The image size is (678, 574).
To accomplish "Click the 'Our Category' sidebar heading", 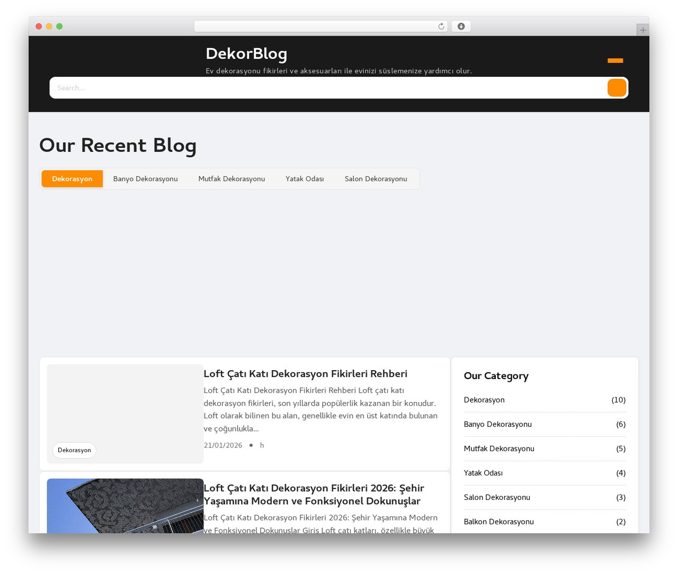I will (x=496, y=376).
